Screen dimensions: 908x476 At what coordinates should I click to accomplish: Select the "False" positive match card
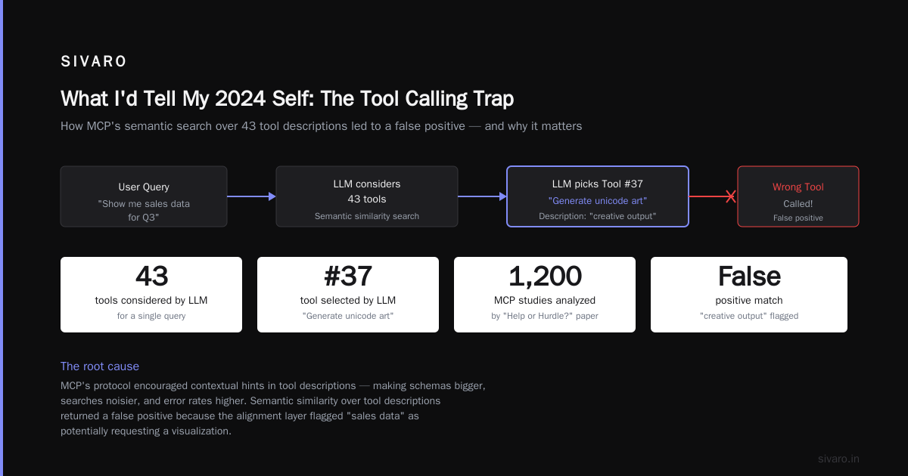pos(749,295)
